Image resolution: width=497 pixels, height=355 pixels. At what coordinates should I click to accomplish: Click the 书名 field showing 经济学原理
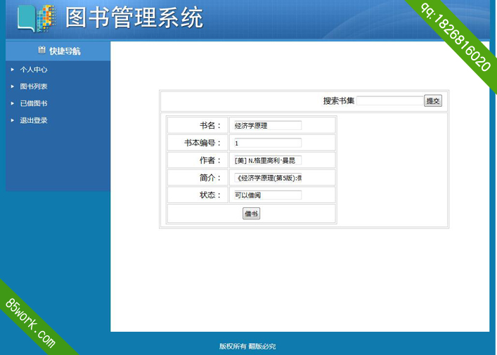click(268, 126)
